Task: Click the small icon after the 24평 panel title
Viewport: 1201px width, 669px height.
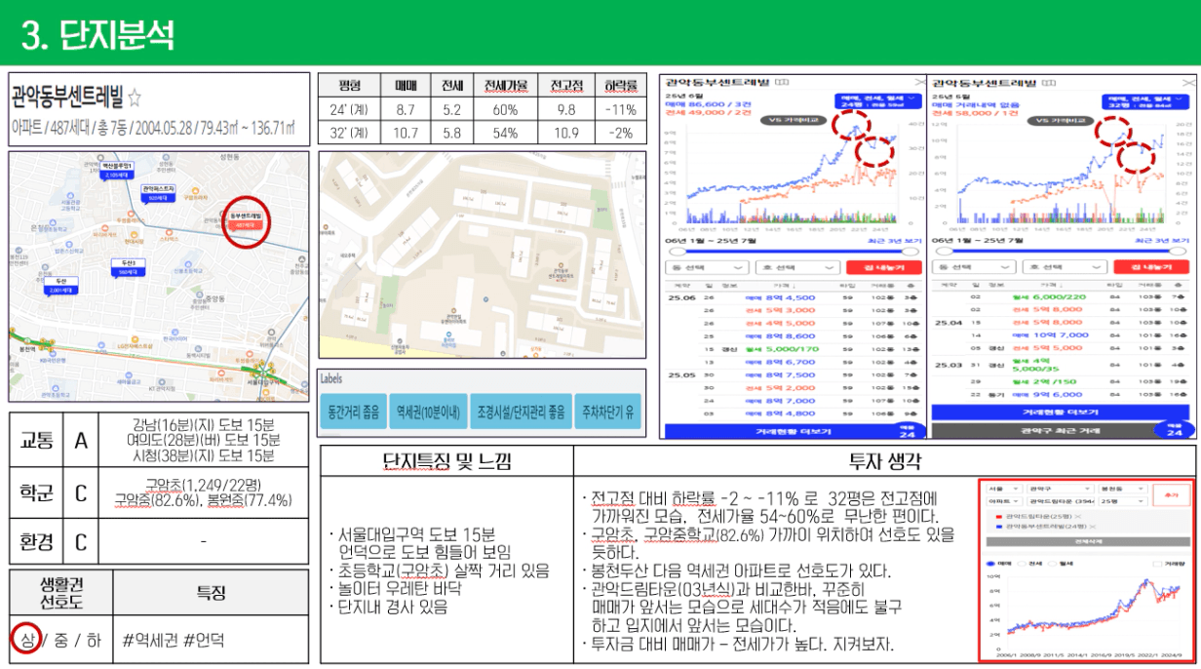Action: 781,83
